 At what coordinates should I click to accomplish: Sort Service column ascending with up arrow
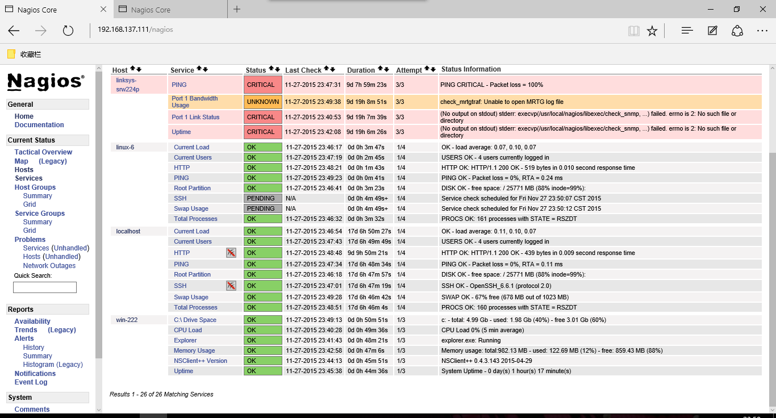pos(199,69)
